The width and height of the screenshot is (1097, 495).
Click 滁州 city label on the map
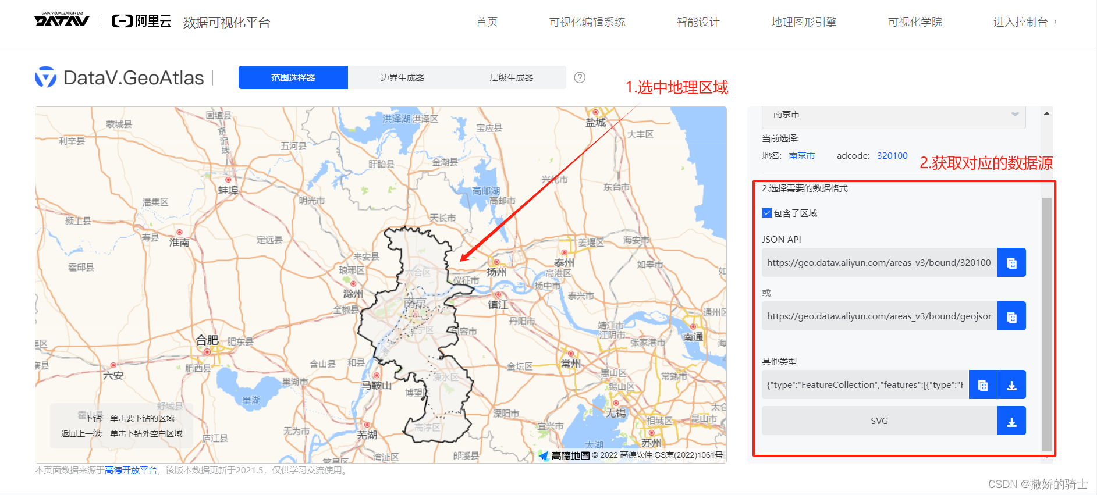point(353,294)
